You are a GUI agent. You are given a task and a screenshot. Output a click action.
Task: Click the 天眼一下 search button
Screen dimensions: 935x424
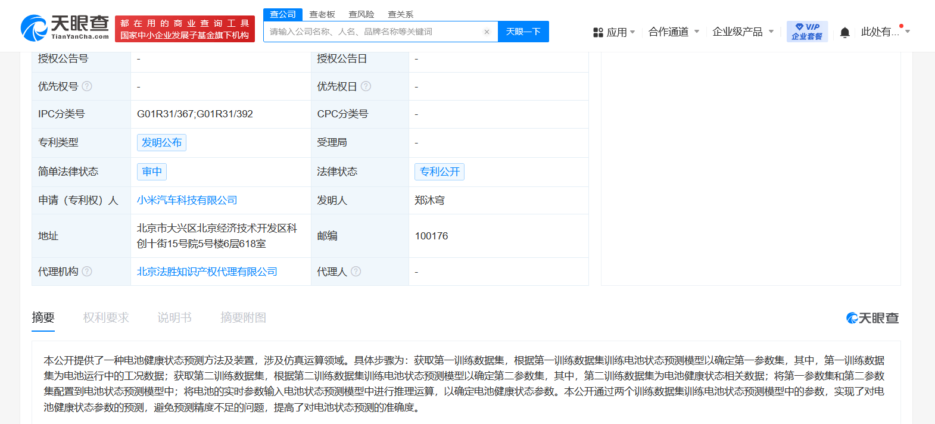tap(523, 32)
